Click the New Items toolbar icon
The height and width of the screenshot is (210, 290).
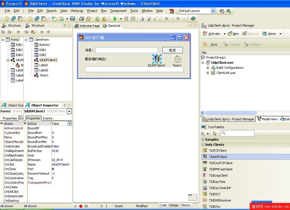(54, 18)
